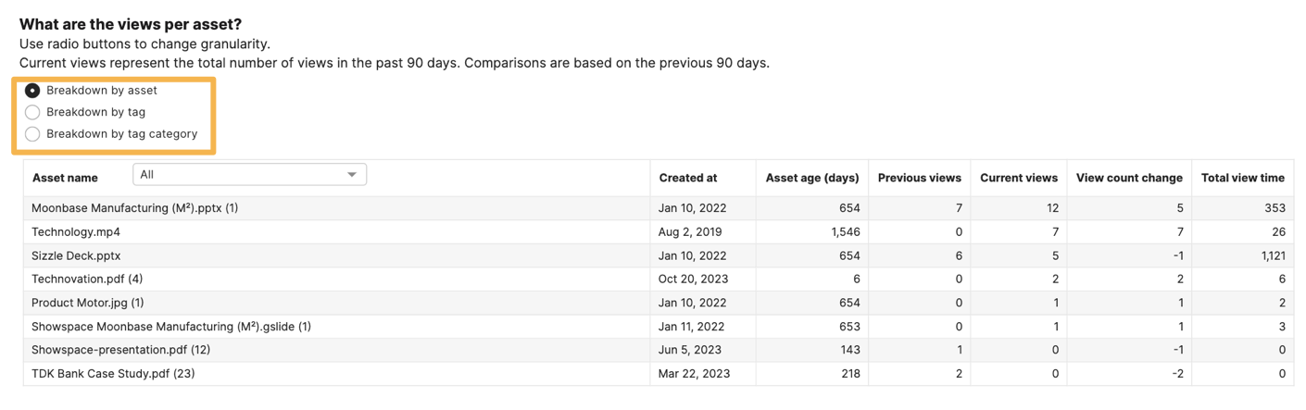Sort by View count change header

1129,178
